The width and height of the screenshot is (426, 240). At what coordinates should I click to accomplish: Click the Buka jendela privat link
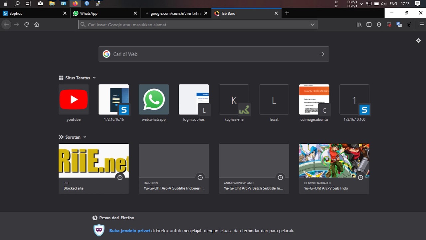129,231
